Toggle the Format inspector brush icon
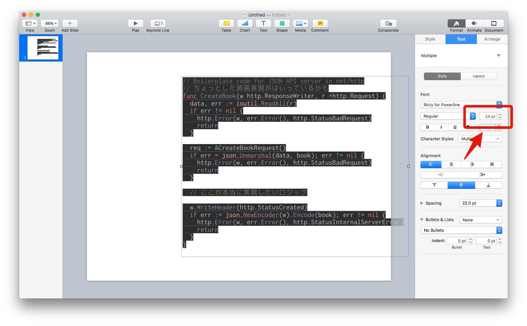The height and width of the screenshot is (326, 527). pos(457,23)
